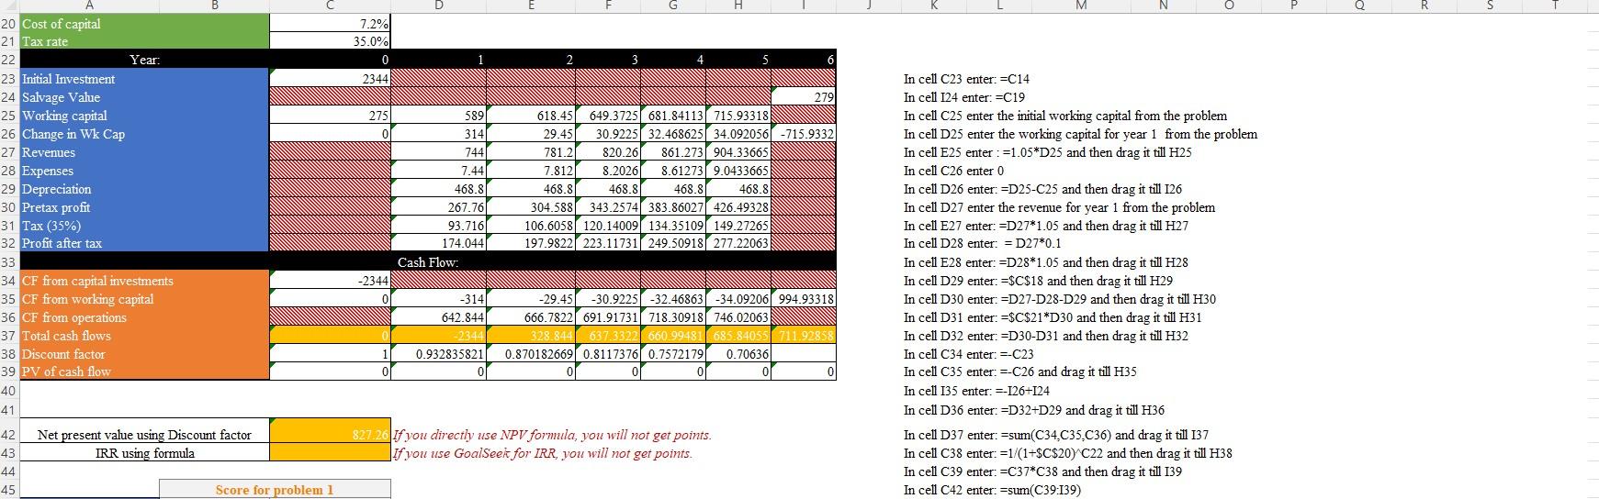Image resolution: width=1599 pixels, height=499 pixels.
Task: Select the 'IRR using formula' label
Action: coord(144,453)
